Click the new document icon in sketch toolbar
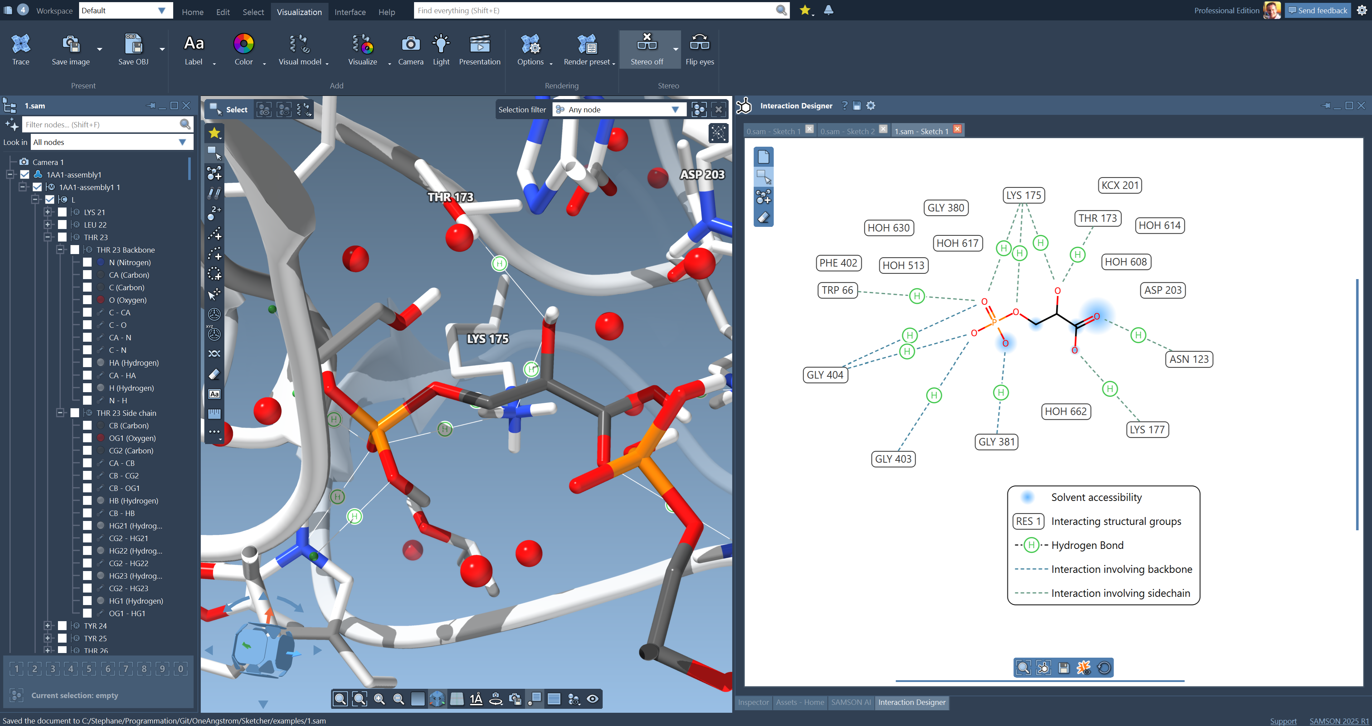The height and width of the screenshot is (726, 1372). [x=763, y=157]
